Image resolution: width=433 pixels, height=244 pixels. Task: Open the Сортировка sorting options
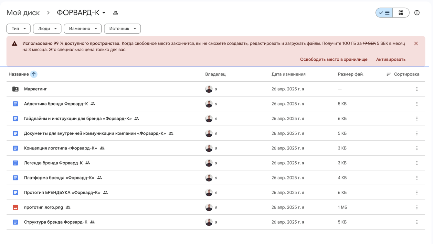click(403, 74)
